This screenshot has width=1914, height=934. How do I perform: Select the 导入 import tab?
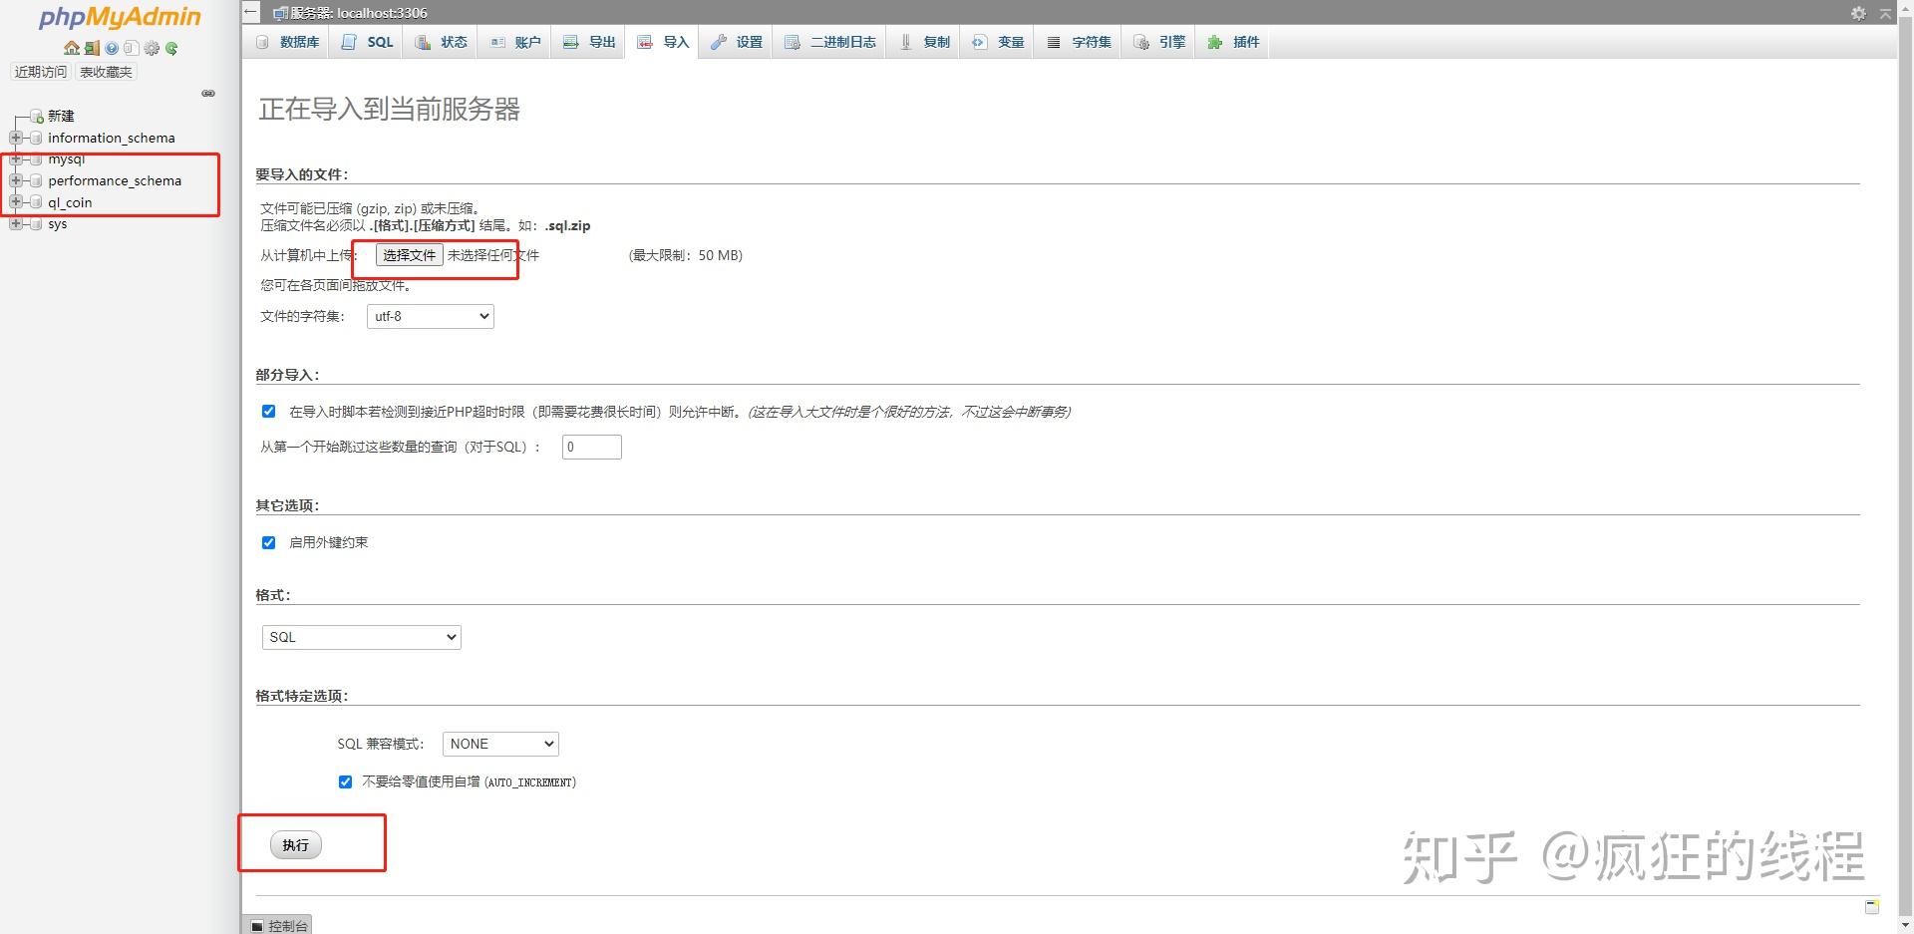[663, 42]
